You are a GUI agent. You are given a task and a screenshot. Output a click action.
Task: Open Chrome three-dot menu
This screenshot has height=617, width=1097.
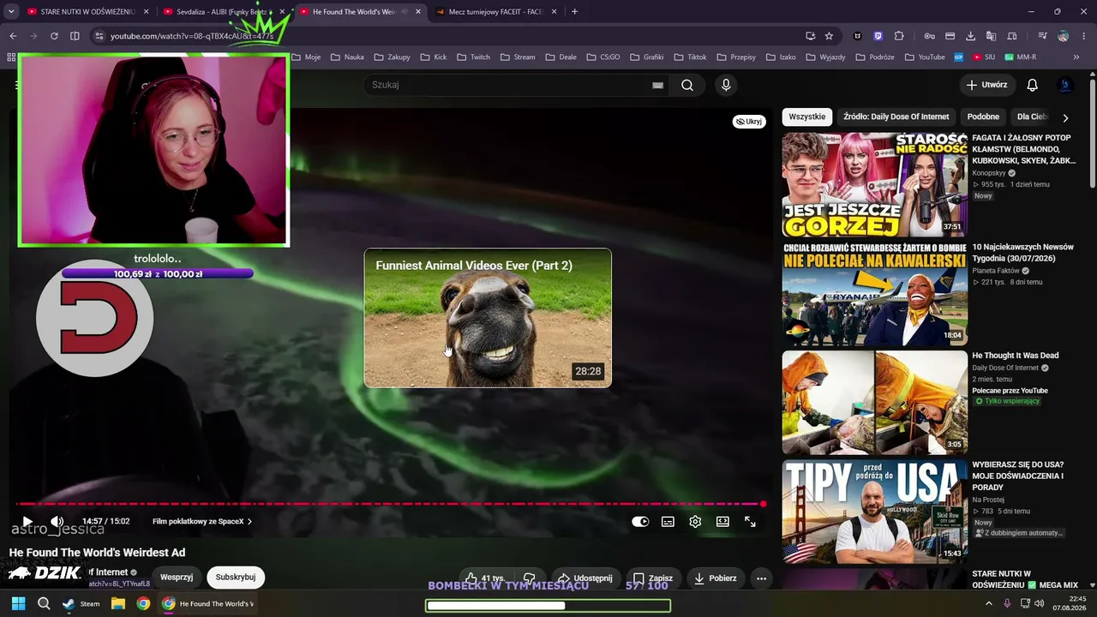coord(1083,36)
